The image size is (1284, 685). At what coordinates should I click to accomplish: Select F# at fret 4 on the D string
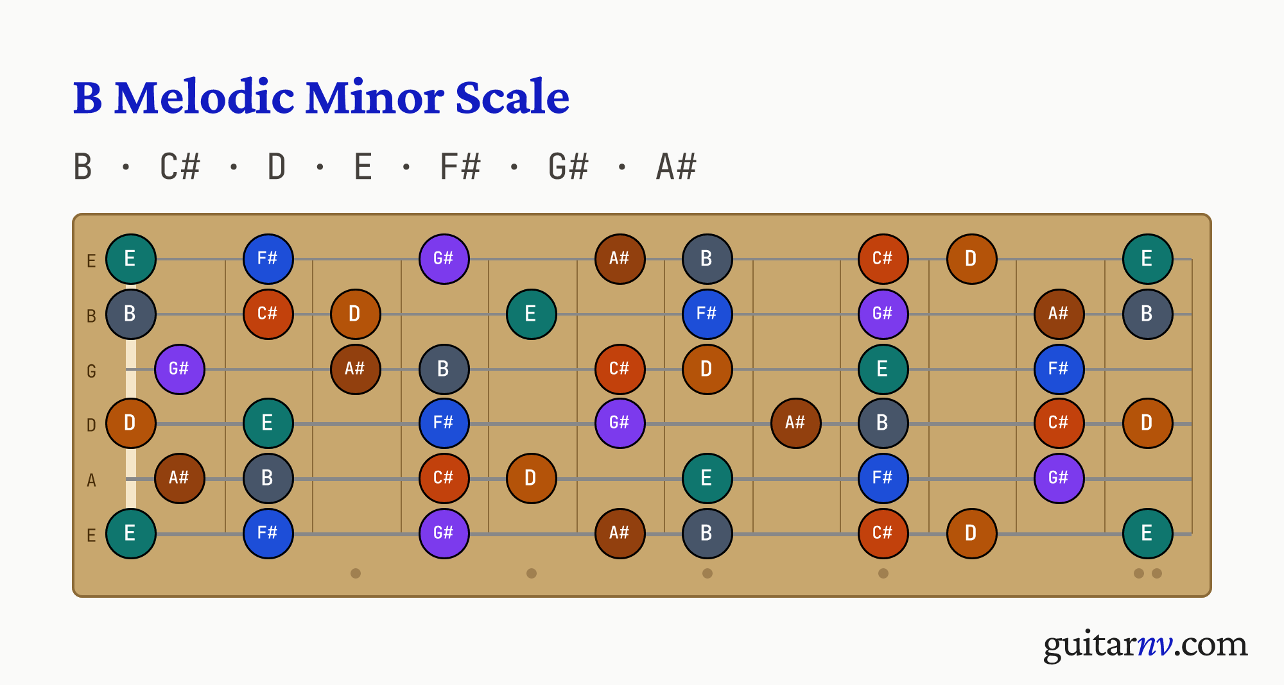(444, 423)
